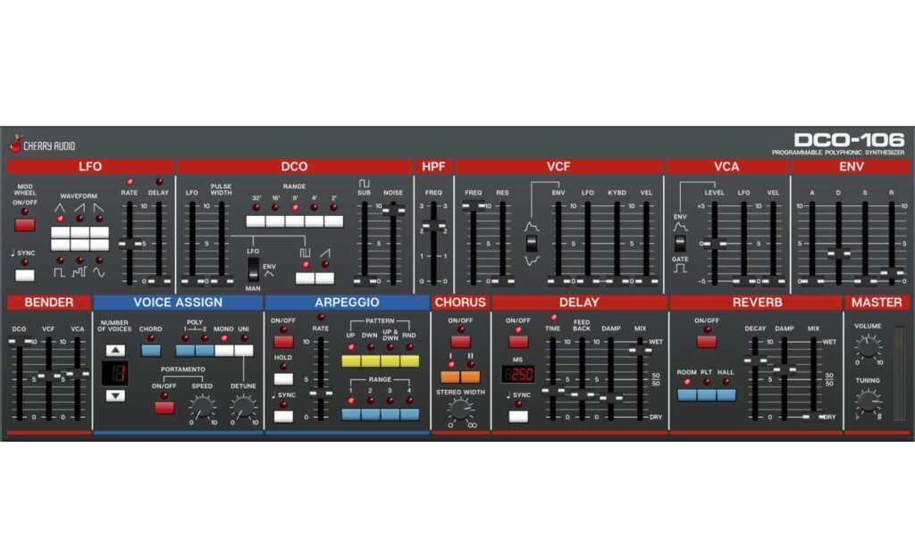Select the 16' DCO range button
Image resolution: width=915 pixels, height=548 pixels.
[275, 221]
